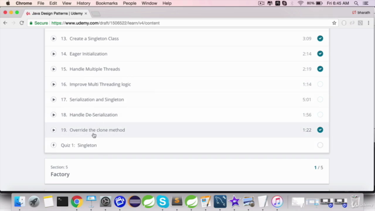Mark Improve Multi Threading logic as complete
The height and width of the screenshot is (211, 375).
click(320, 84)
